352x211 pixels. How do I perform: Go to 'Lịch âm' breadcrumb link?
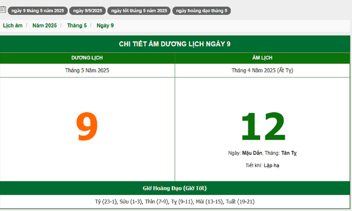tap(13, 26)
